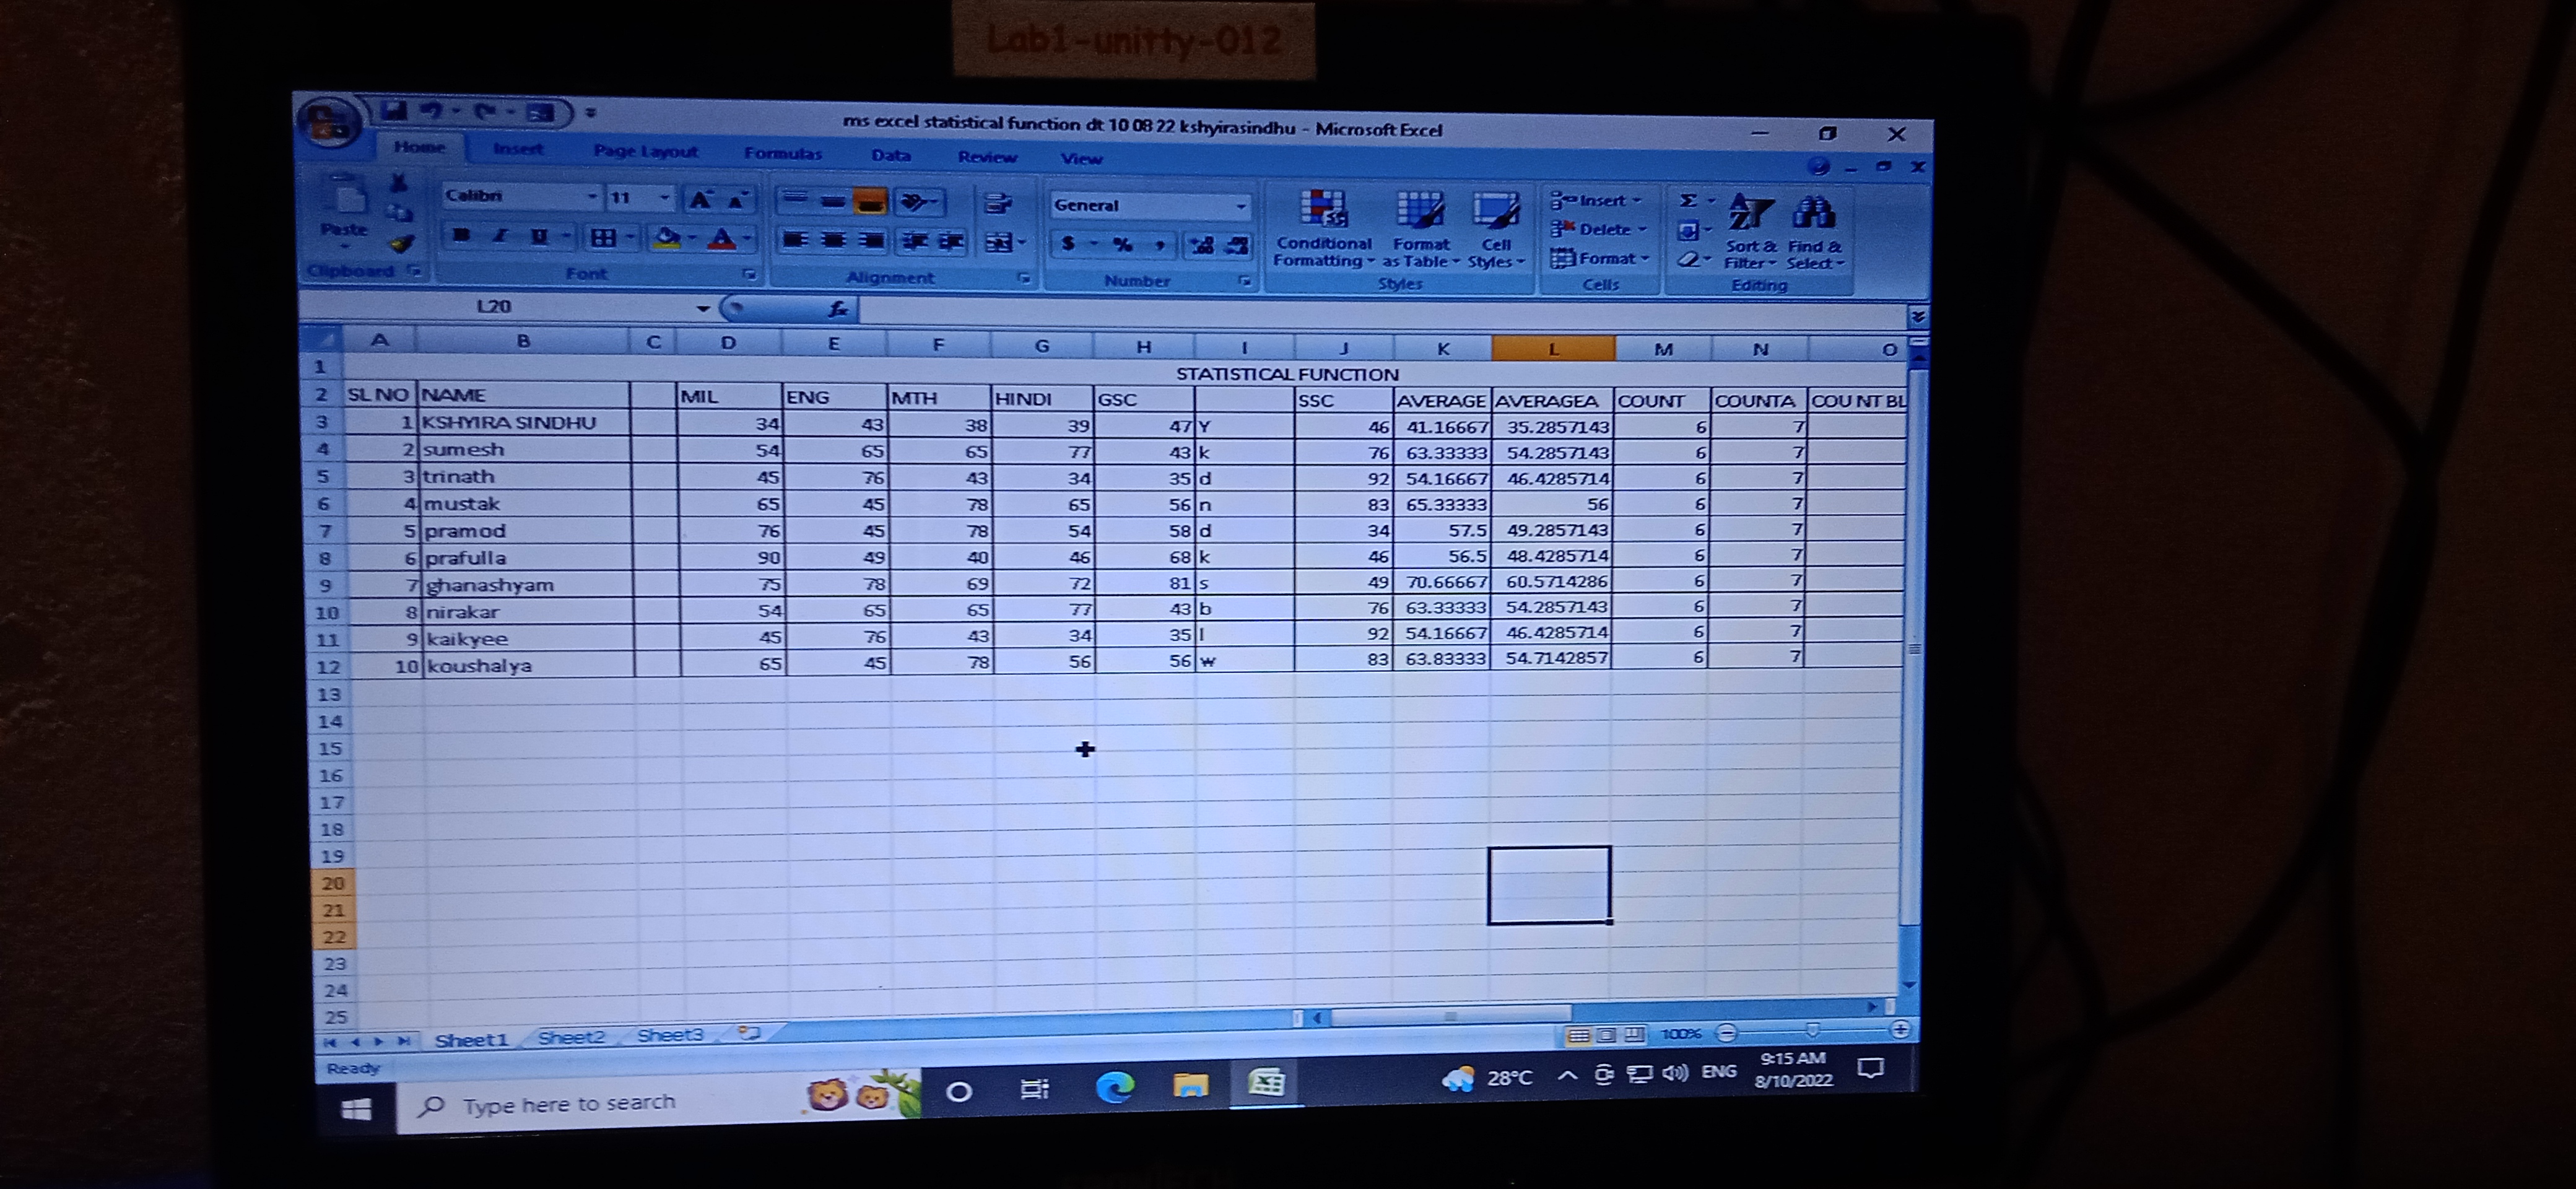Image resolution: width=2576 pixels, height=1189 pixels.
Task: Click the AutoSum sigma icon
Action: click(1688, 201)
